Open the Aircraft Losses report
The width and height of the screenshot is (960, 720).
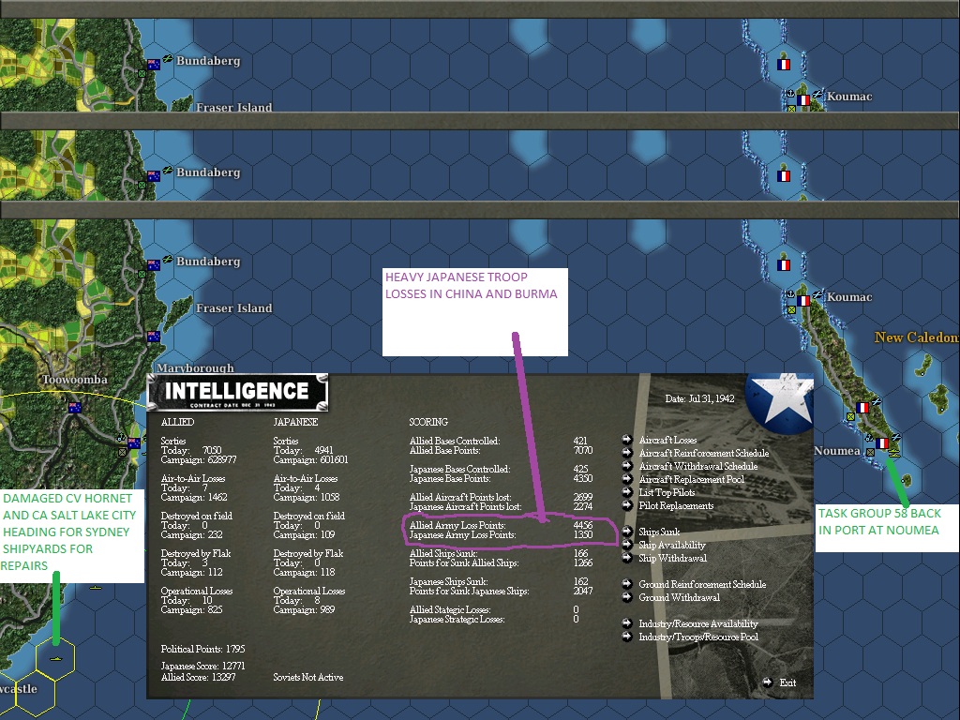click(667, 440)
